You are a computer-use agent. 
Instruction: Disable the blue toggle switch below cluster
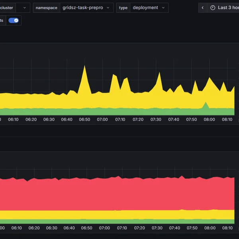tap(14, 20)
